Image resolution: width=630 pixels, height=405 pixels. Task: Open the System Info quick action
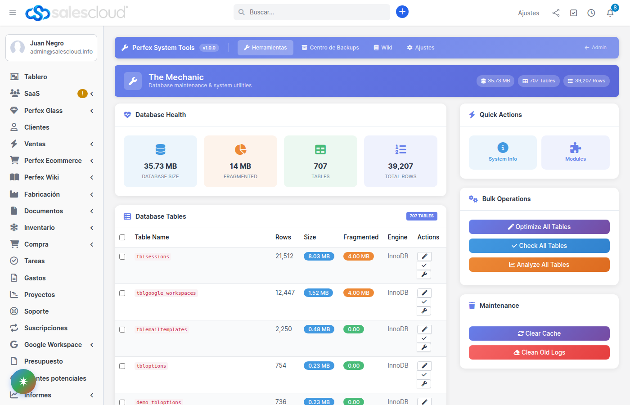pyautogui.click(x=503, y=153)
